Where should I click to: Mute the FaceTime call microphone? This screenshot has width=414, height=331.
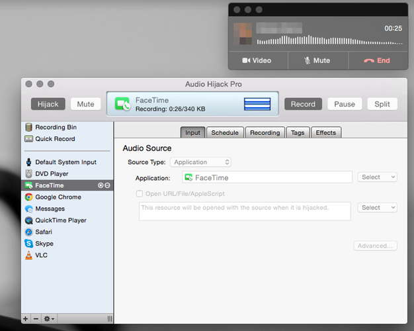click(318, 60)
